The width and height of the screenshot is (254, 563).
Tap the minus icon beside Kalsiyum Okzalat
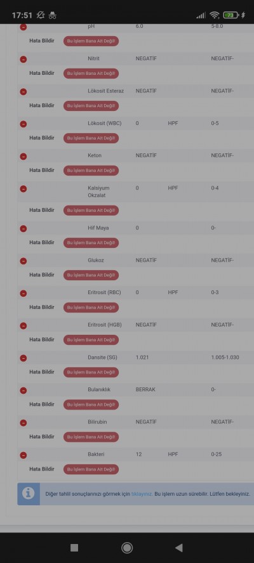coord(23,188)
